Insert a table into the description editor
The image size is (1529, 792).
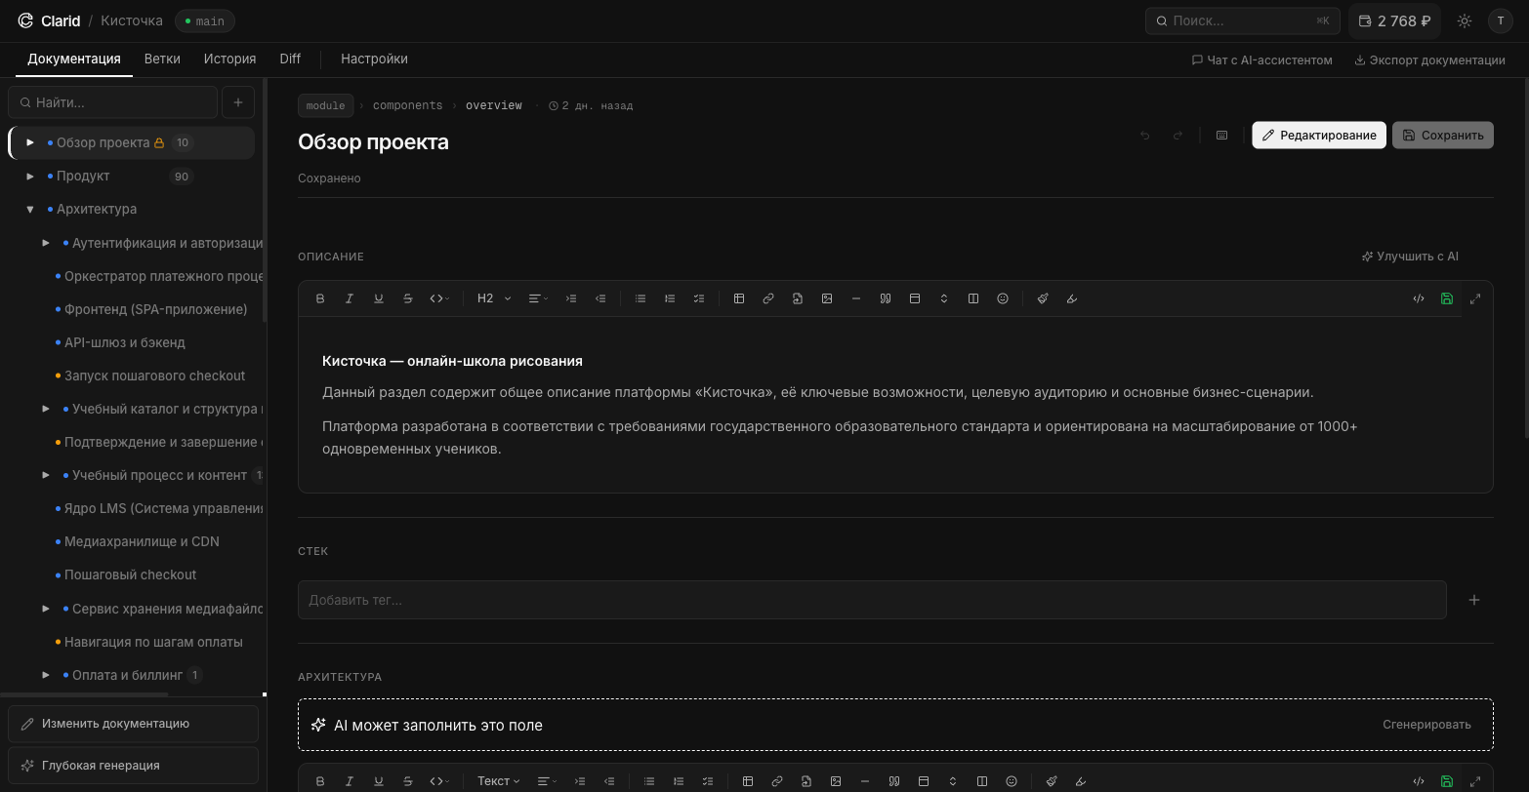(x=739, y=298)
